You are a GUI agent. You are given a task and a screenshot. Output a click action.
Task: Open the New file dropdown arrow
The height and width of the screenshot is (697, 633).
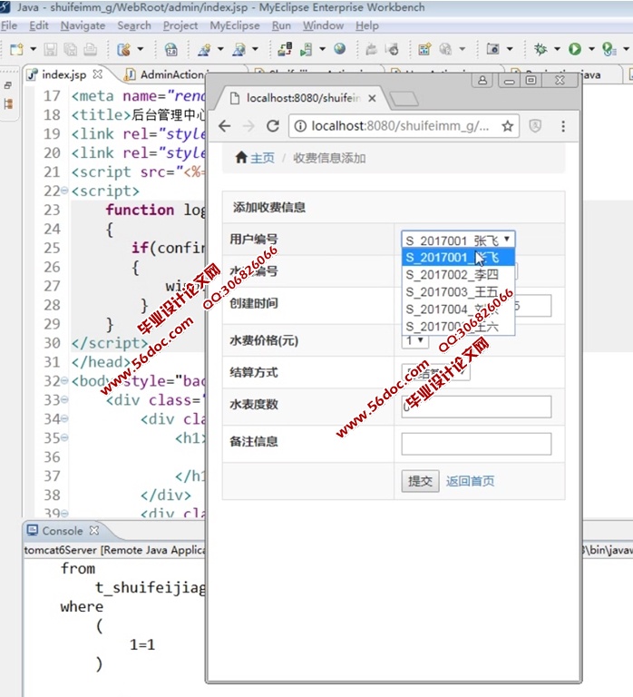pos(33,49)
